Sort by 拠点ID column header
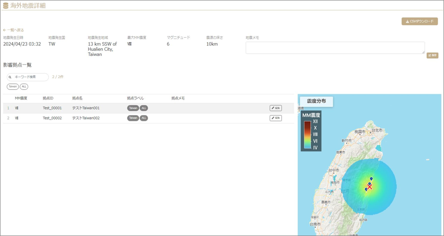Screen dimensions: 444x236 (48, 98)
